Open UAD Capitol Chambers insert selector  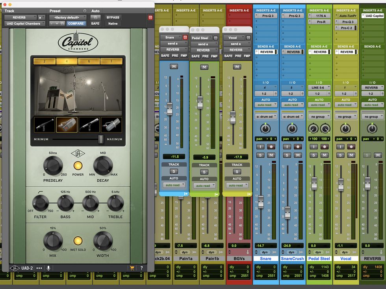[x=24, y=24]
